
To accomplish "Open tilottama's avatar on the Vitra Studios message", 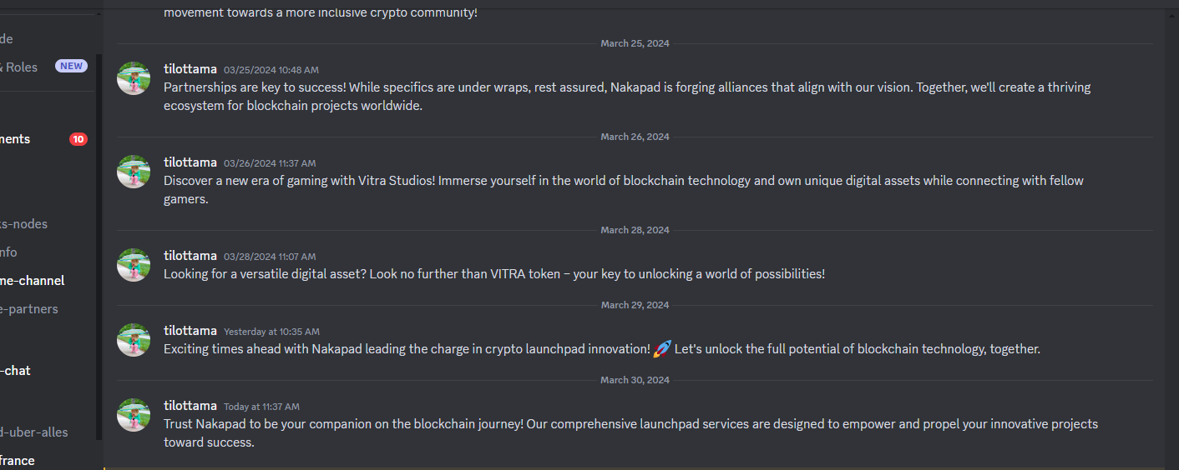I will 134,172.
